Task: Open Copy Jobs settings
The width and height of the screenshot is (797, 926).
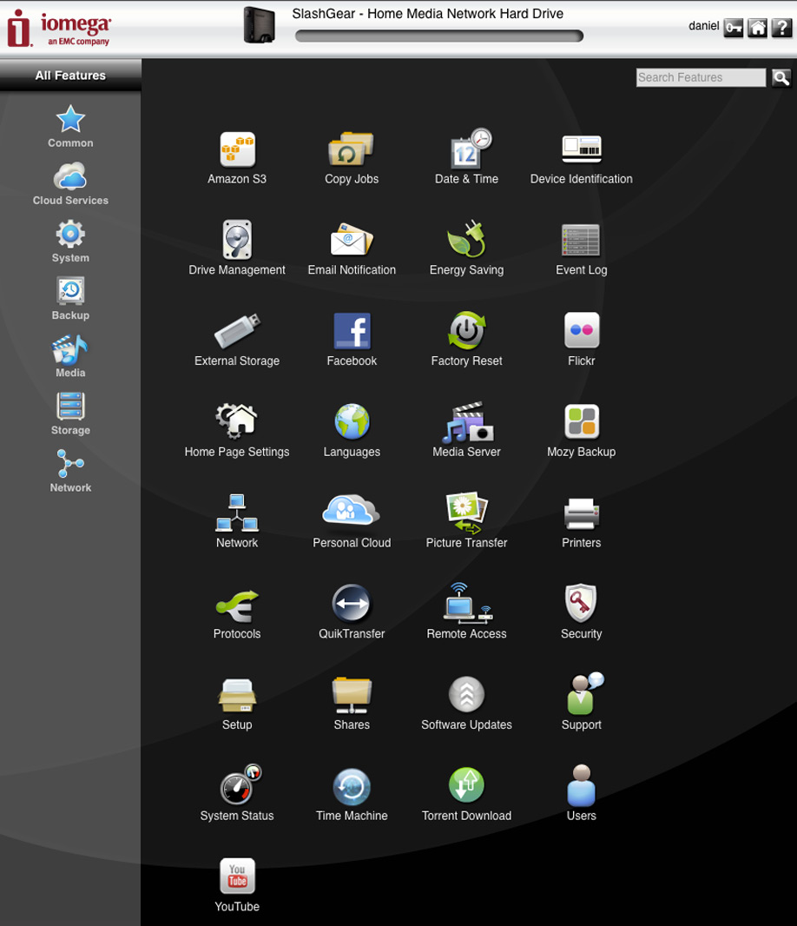Action: [x=352, y=150]
